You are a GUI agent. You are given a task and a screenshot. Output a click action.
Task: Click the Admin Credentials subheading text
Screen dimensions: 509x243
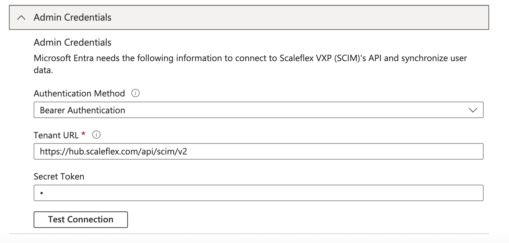72,43
